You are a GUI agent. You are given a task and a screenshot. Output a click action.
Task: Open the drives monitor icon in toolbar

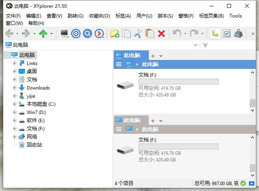(64, 34)
